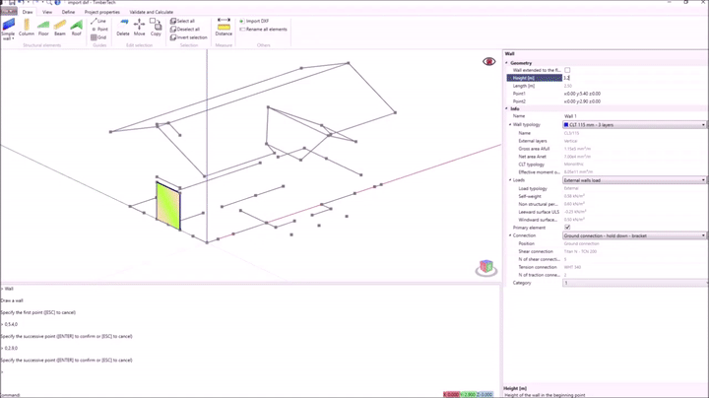
Task: Expand the External walls load dropdown
Action: [x=634, y=180]
